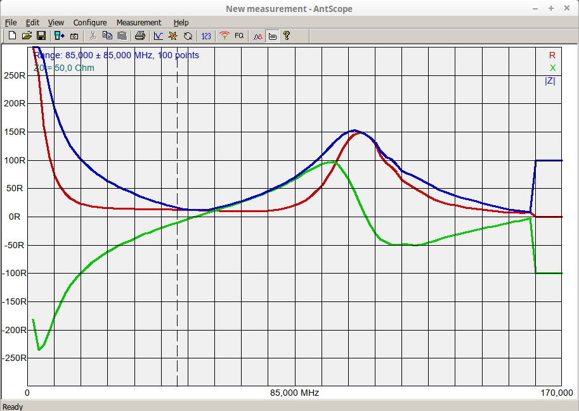Click the red-blue overlapping curves icon

click(257, 36)
